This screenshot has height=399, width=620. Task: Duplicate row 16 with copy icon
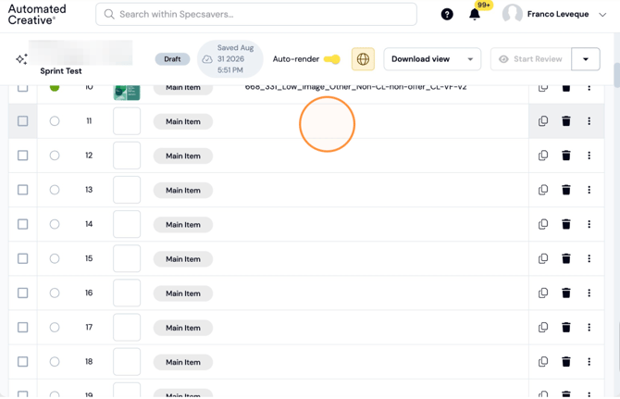coord(543,293)
